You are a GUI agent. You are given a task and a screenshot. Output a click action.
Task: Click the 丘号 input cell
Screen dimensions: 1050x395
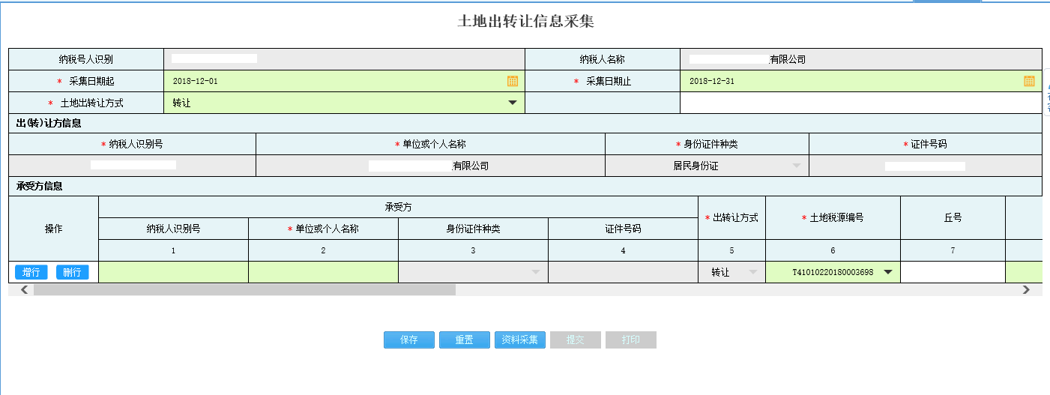[952, 272]
